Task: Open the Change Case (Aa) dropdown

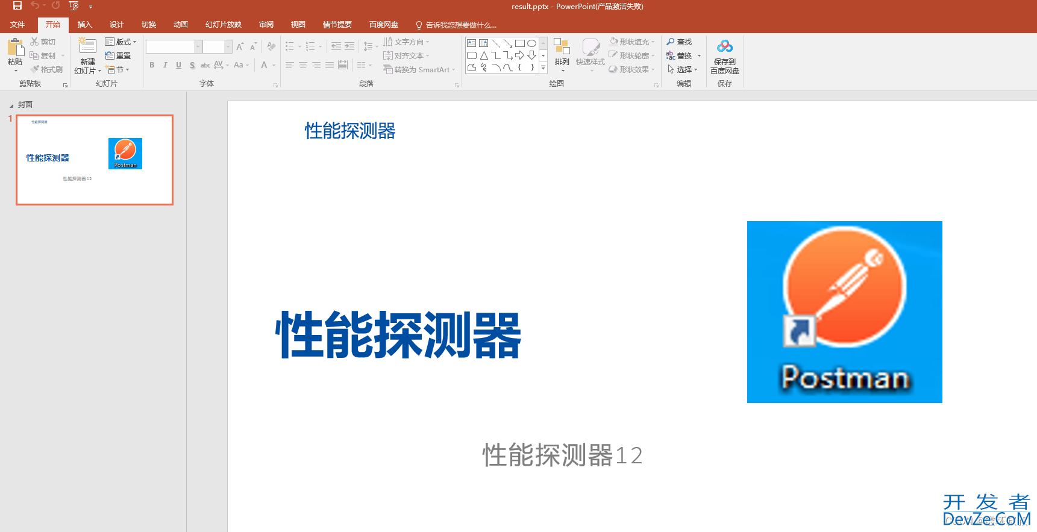Action: click(241, 65)
